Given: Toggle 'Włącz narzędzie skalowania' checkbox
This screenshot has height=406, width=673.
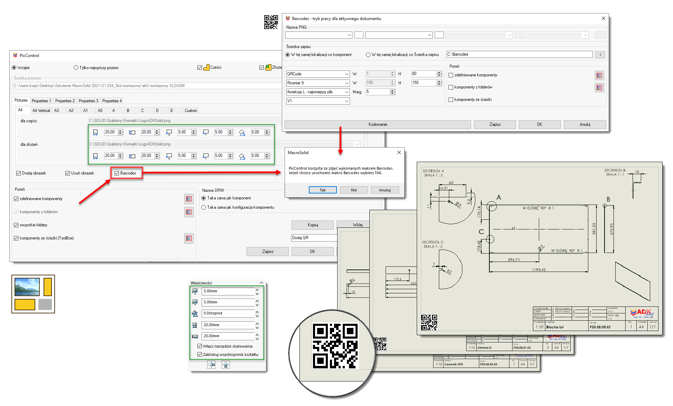Looking at the screenshot, I should [200, 346].
